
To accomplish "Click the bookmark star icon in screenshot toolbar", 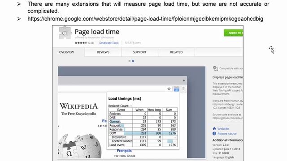I will point(169,89).
